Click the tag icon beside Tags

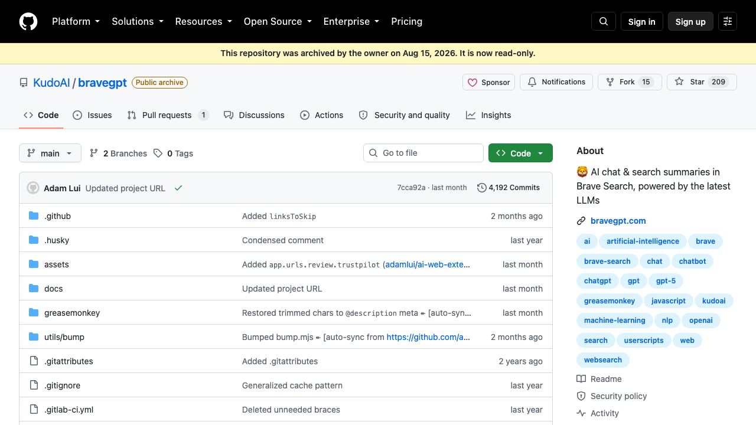click(x=158, y=153)
